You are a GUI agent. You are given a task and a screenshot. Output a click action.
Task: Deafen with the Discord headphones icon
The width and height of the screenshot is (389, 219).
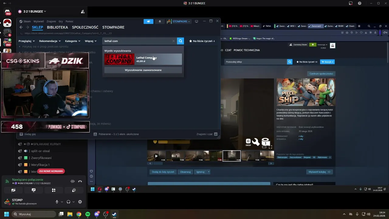point(68,202)
